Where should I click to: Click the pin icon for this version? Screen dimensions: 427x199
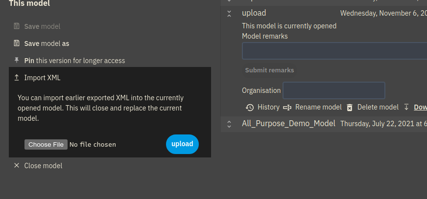tap(17, 60)
